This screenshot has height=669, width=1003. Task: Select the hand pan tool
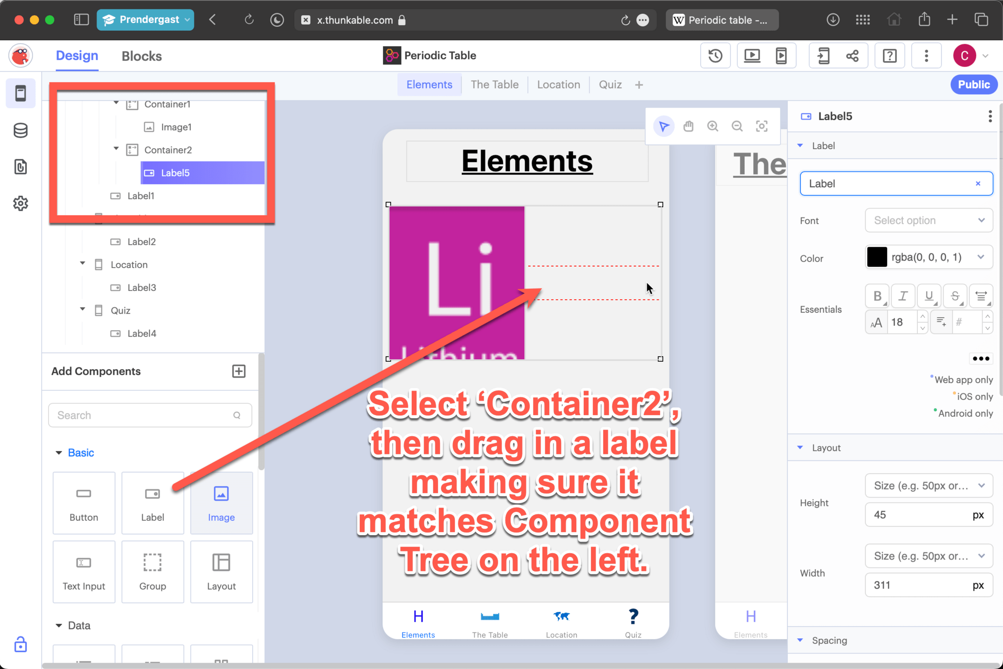(688, 126)
